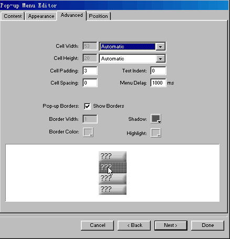Go to the previous step with Back
Screen dimensions: 230x239
click(134, 225)
